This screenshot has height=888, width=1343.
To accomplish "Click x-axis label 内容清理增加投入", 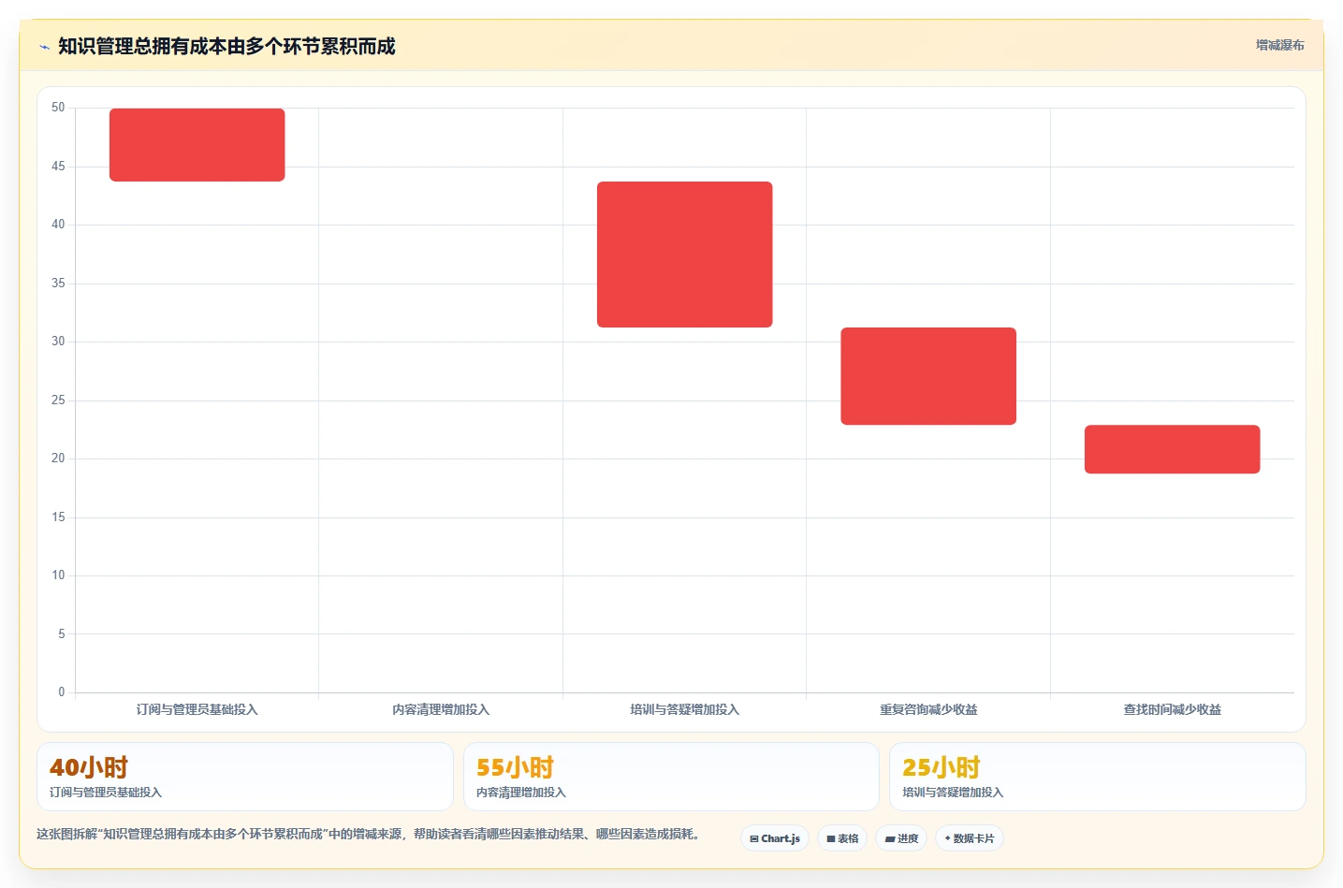I will coord(441,709).
